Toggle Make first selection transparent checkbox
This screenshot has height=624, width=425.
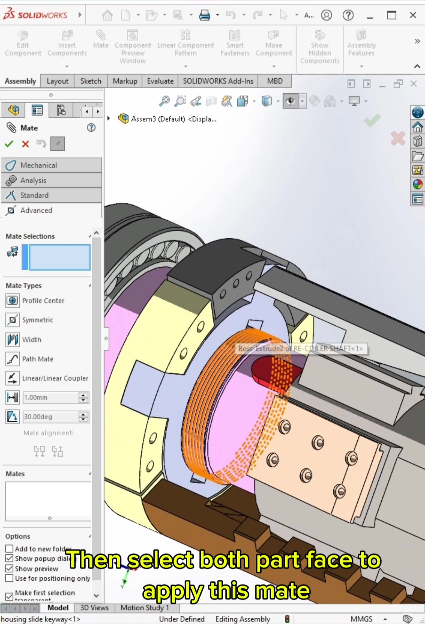click(x=9, y=596)
